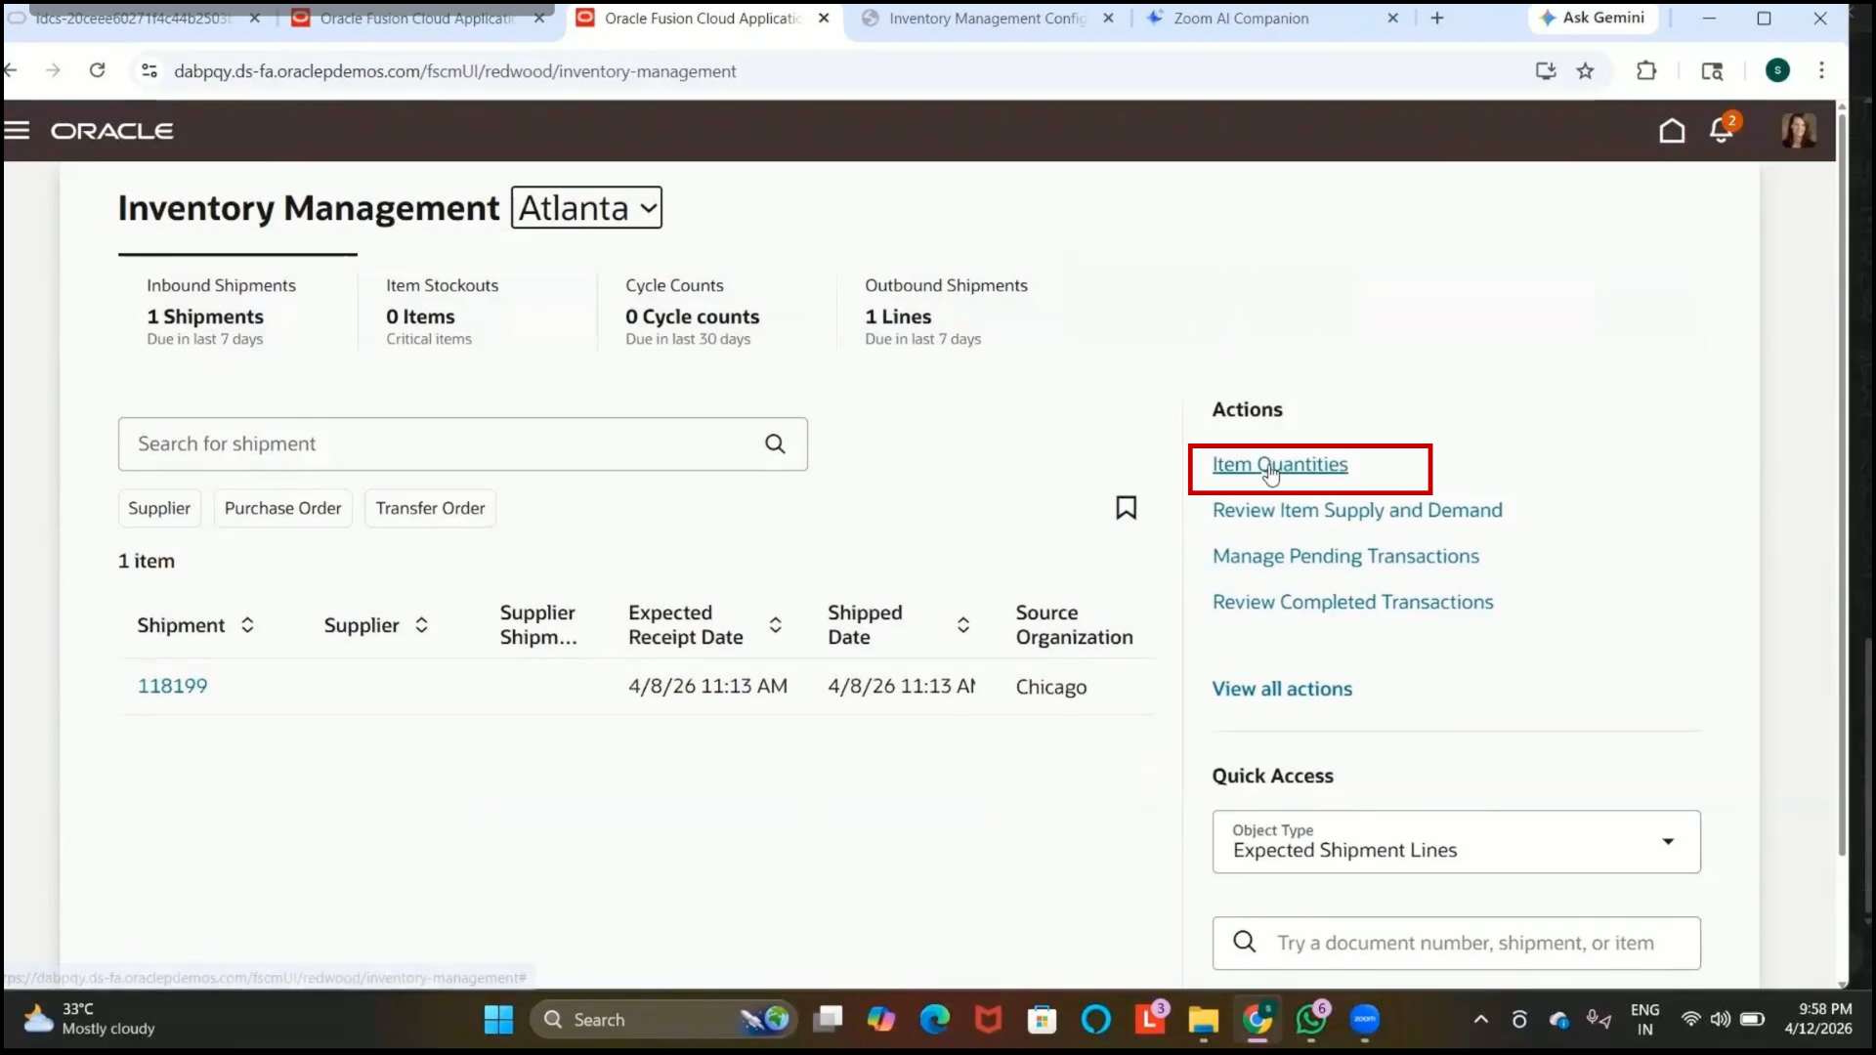Open Item Quantities action link
The image size is (1876, 1055).
pos(1280,465)
